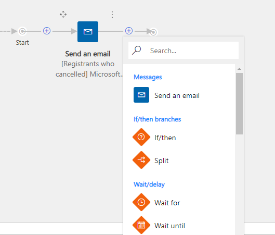Click the blue Send an email tile on canvas

[x=88, y=32]
